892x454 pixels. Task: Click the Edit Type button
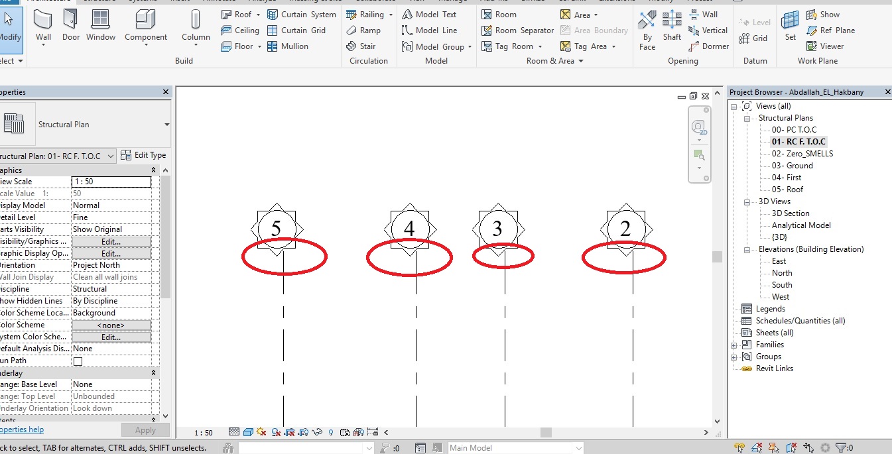[145, 154]
